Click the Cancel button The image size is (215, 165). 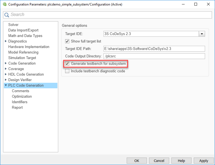[159, 161]
